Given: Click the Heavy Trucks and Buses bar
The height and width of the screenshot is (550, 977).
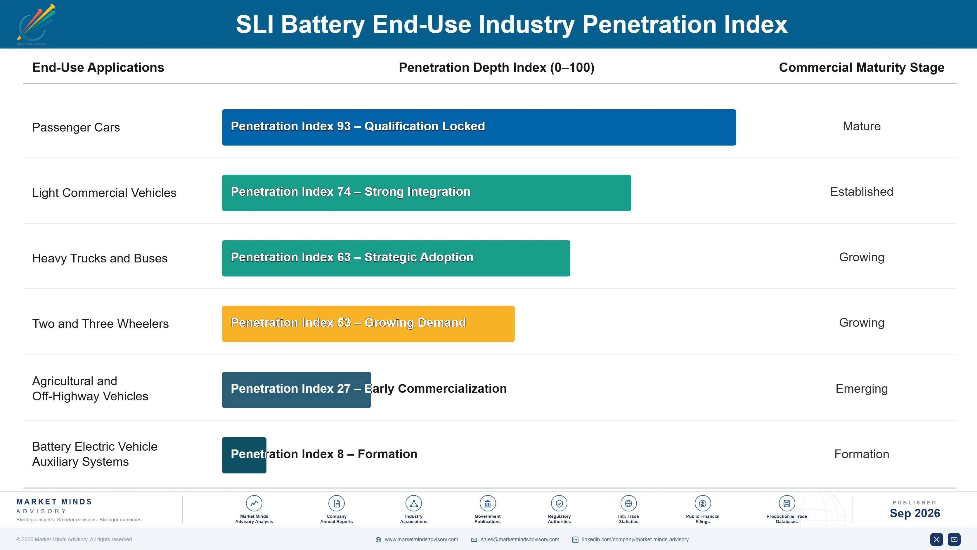Looking at the screenshot, I should point(396,258).
